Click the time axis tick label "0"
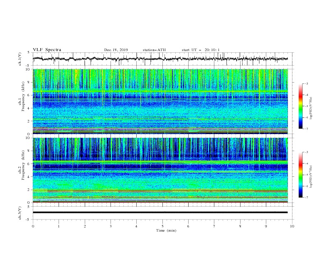Screen dimensions: 329x254 point(33,226)
